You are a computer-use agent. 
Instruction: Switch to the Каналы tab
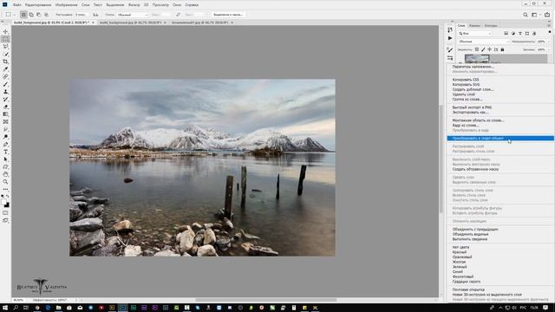point(474,25)
